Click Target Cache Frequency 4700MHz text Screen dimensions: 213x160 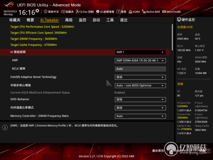coord(34,45)
